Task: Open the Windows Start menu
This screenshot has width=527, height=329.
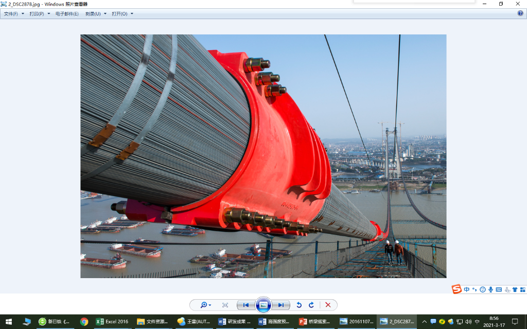Action: 9,321
